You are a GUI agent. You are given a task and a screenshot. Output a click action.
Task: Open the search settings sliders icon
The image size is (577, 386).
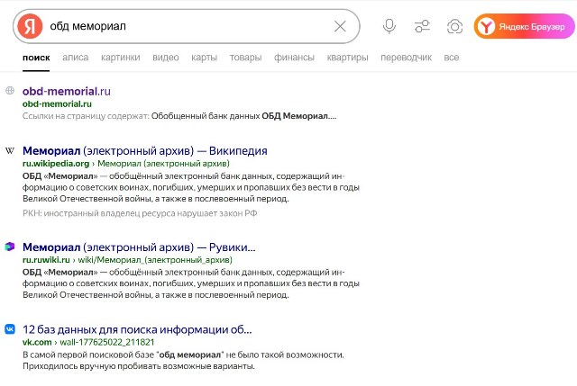(422, 26)
